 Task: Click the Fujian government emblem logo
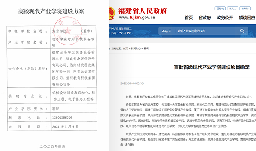[112, 13]
